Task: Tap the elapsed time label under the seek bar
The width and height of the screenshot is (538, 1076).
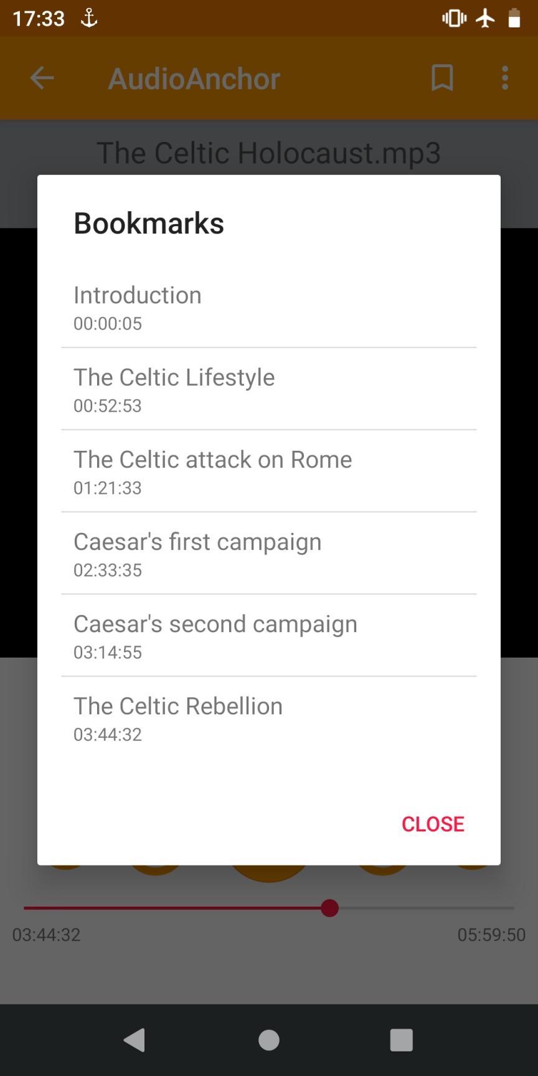Action: coord(47,935)
